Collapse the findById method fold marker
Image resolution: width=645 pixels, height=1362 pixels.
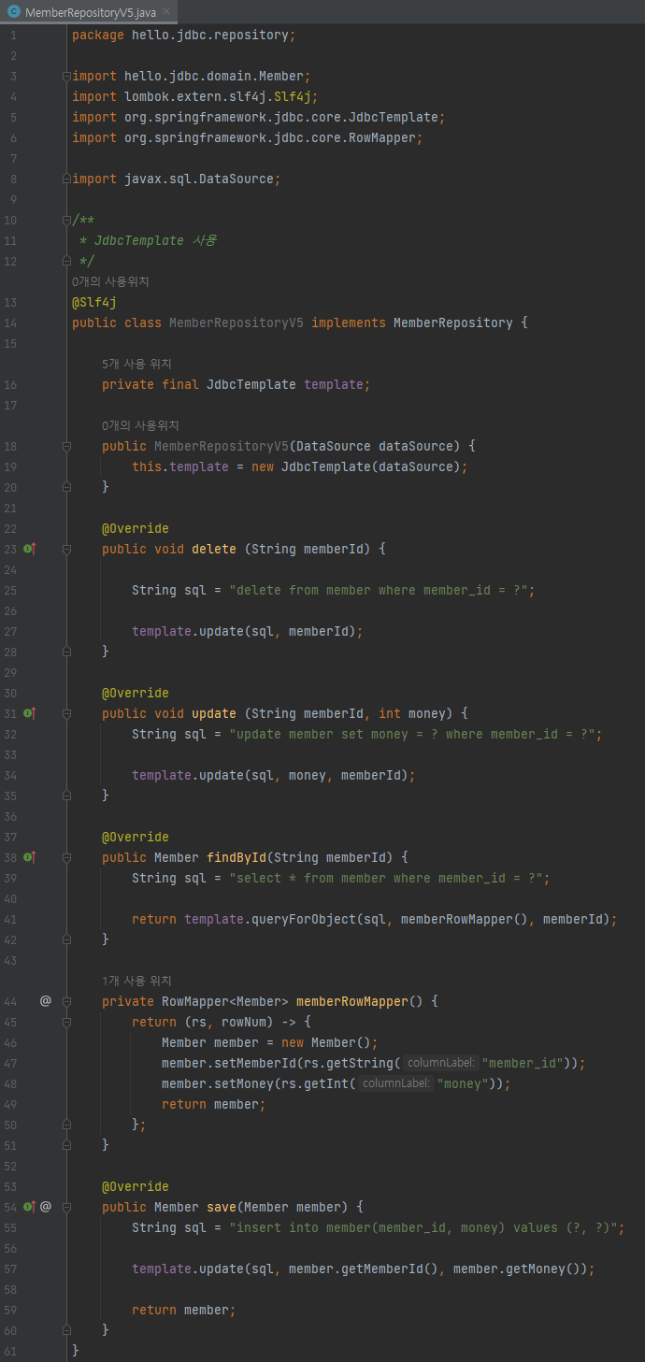(66, 857)
